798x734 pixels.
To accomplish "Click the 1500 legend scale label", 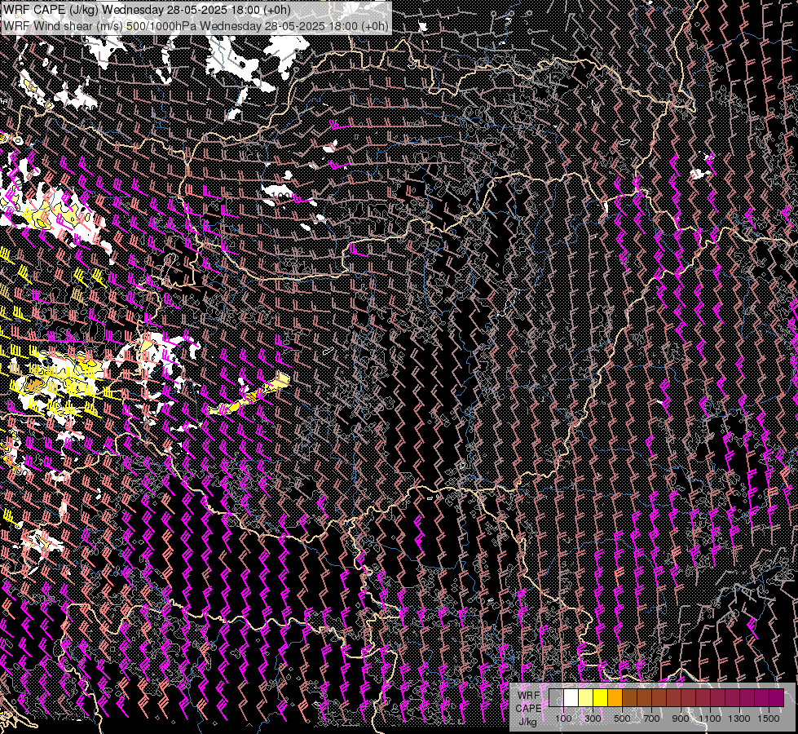I will pos(769,719).
